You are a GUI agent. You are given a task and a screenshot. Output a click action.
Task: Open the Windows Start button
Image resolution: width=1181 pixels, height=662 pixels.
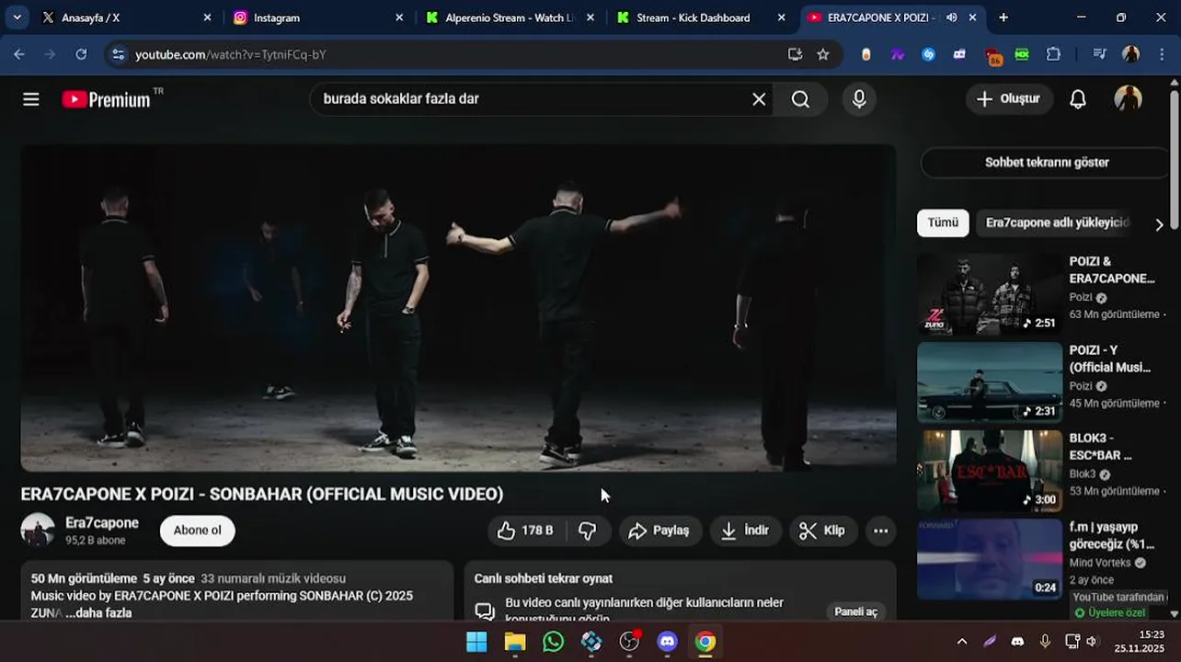pos(476,642)
